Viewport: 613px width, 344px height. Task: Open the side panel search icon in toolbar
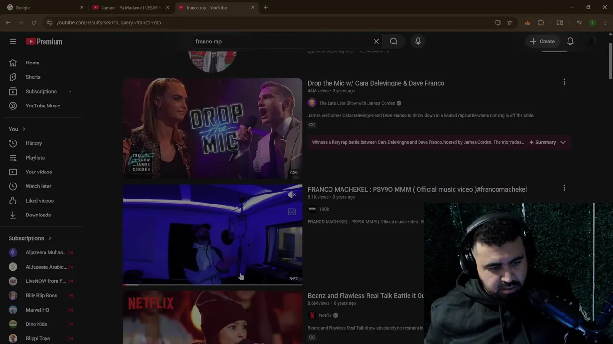[x=560, y=22]
